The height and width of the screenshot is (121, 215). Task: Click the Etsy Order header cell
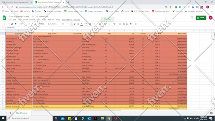coord(175,33)
